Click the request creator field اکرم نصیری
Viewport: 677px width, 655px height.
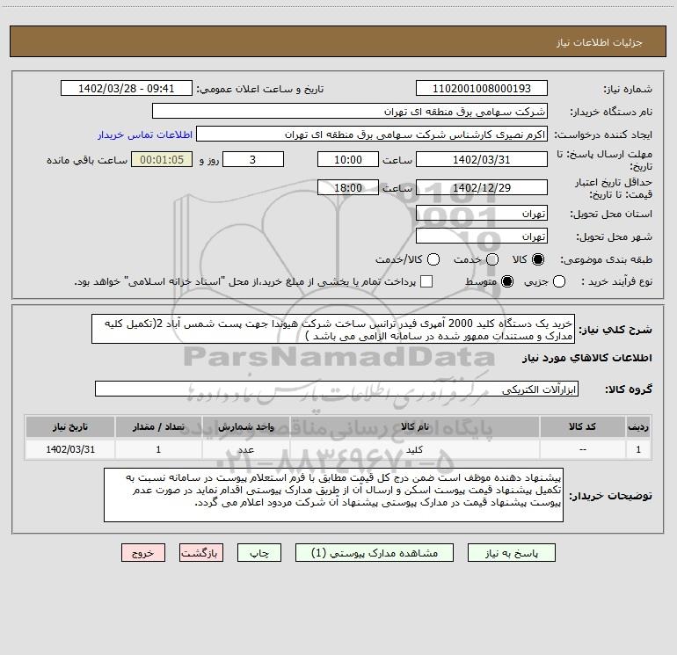372,134
